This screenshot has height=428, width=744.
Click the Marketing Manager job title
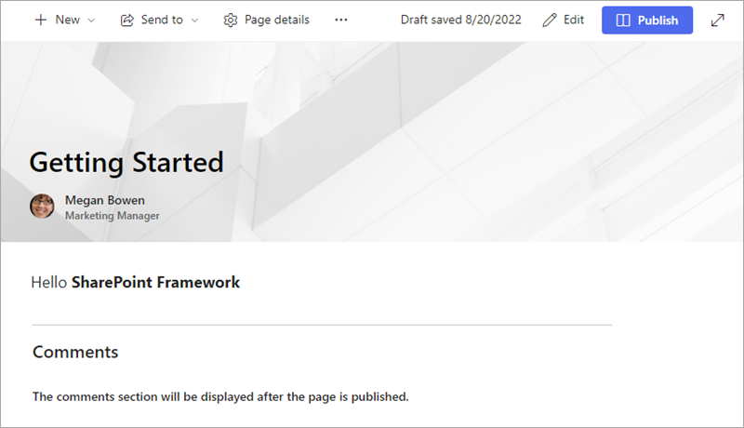coord(112,216)
